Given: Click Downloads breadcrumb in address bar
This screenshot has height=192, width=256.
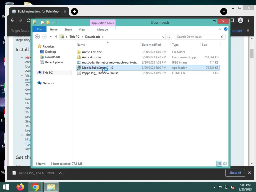Looking at the screenshot, I should click(92, 37).
